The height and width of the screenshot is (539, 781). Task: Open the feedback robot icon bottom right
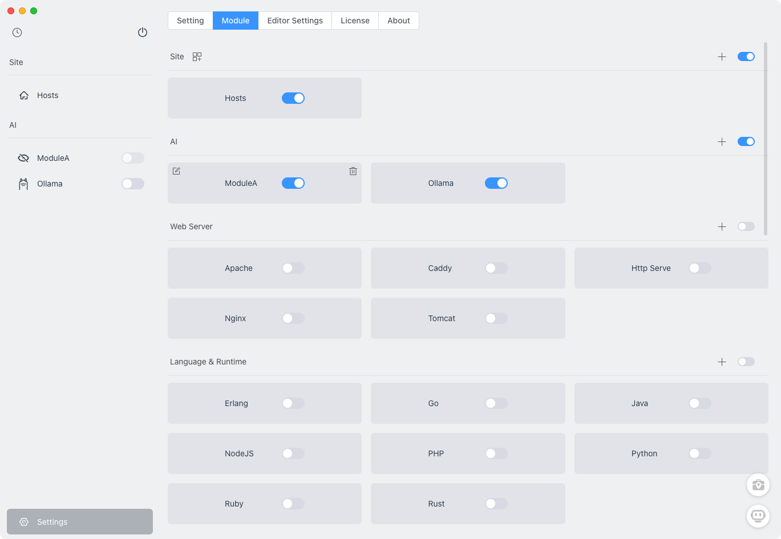(x=758, y=516)
